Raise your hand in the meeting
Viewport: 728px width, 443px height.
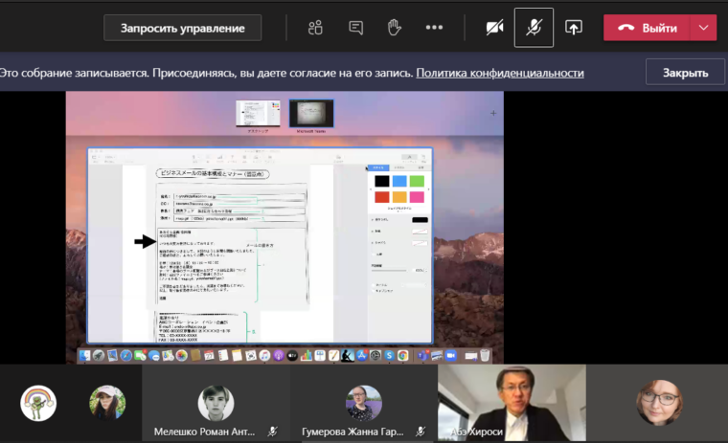[394, 28]
